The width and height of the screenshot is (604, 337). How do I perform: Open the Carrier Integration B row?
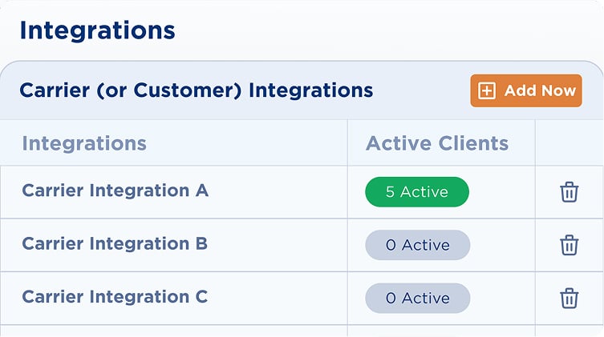pos(115,243)
